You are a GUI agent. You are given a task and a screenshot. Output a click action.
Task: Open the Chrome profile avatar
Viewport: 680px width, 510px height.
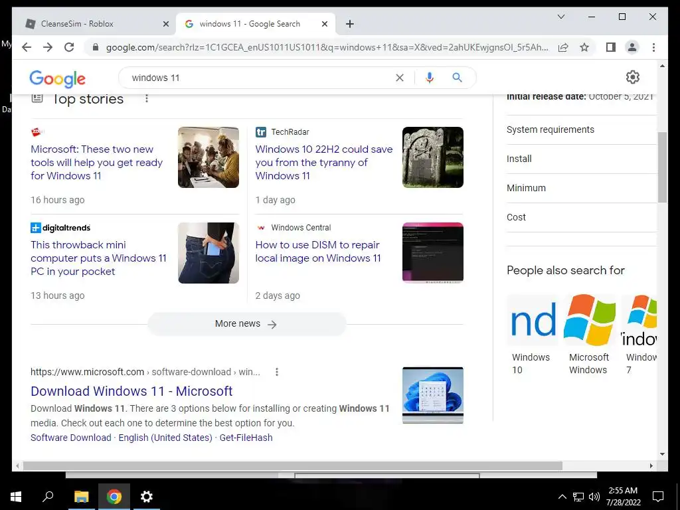click(x=632, y=47)
